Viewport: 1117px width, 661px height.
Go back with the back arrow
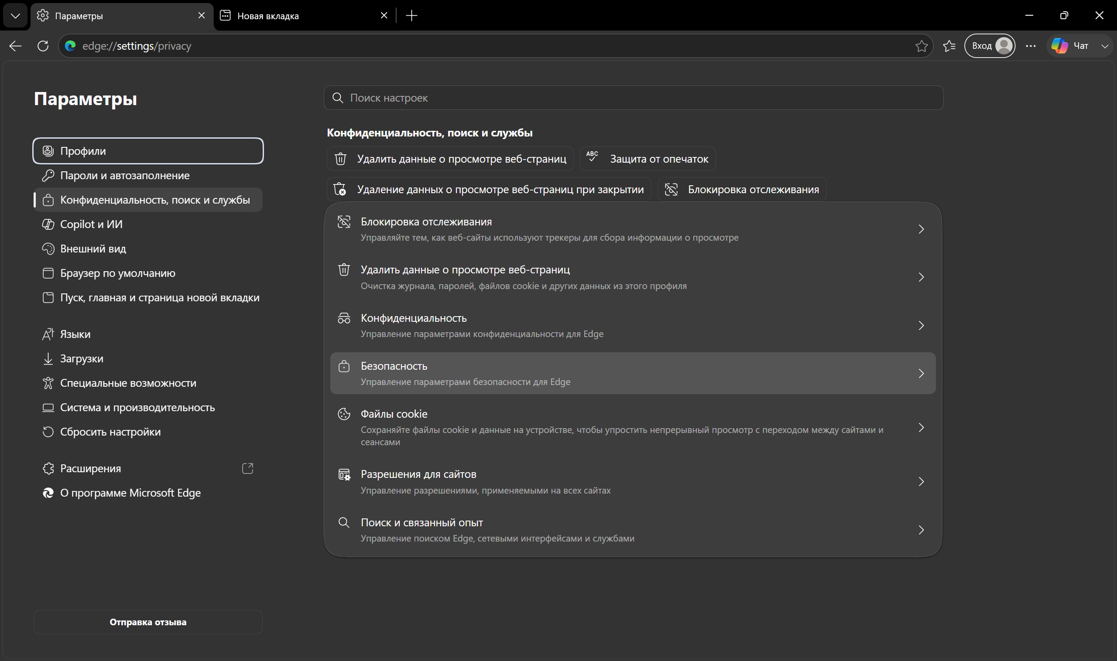tap(16, 46)
